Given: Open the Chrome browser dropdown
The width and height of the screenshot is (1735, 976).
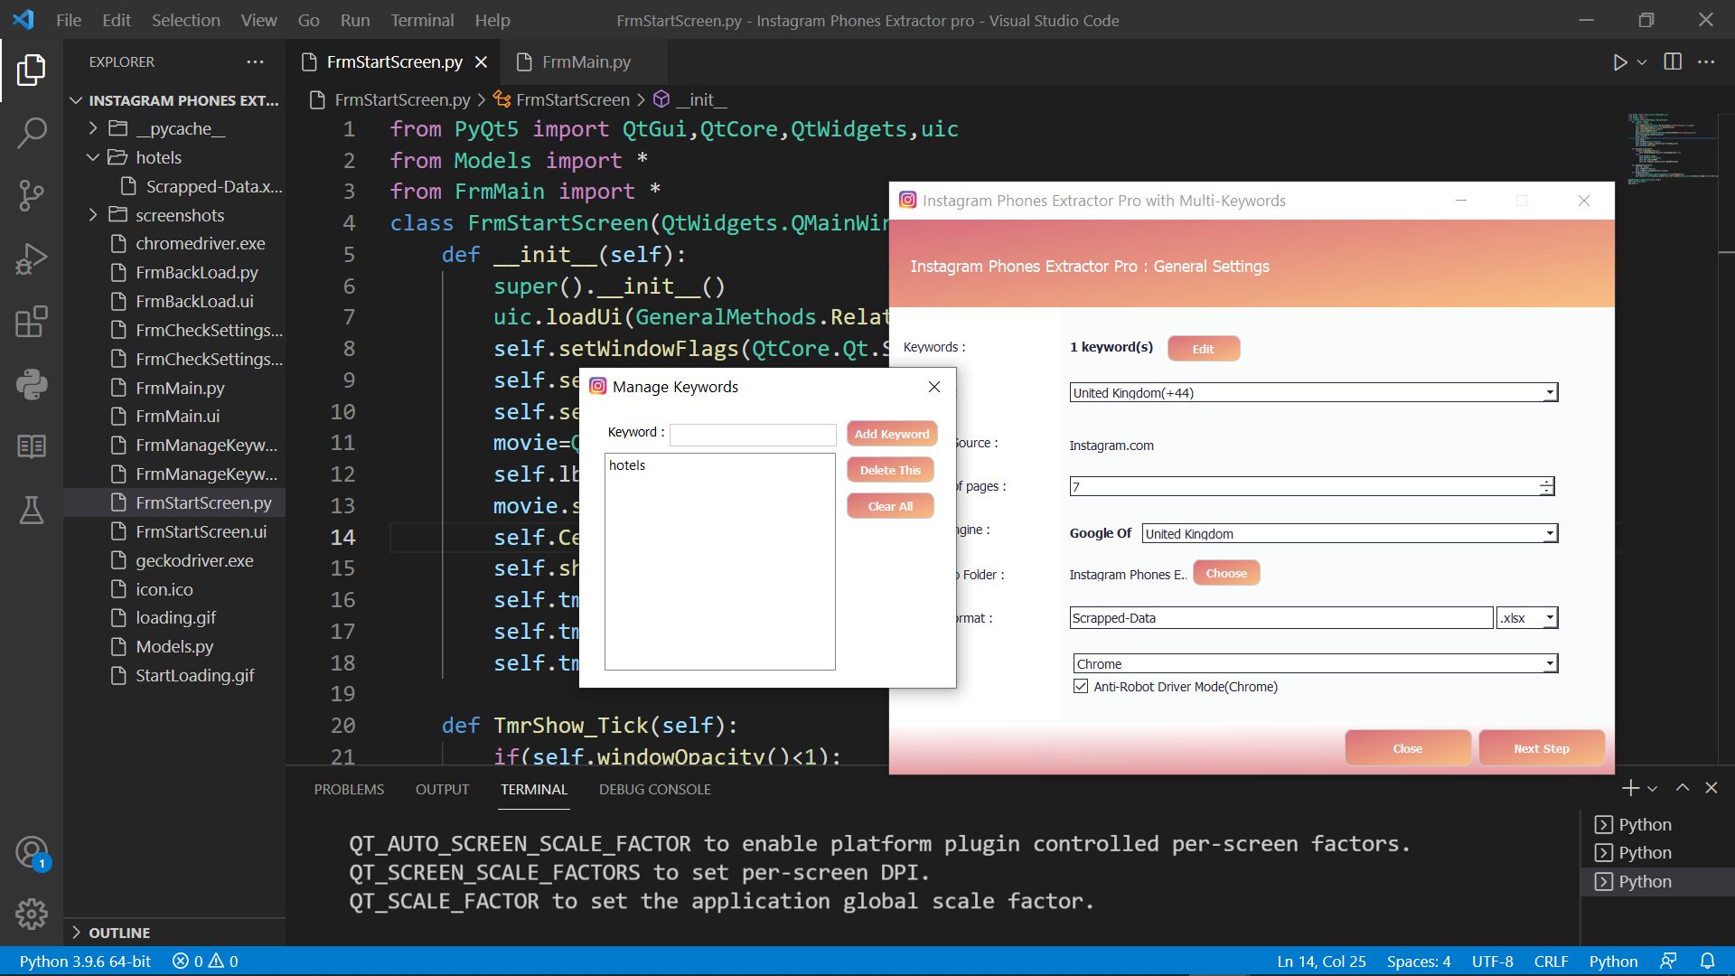Looking at the screenshot, I should tap(1316, 664).
